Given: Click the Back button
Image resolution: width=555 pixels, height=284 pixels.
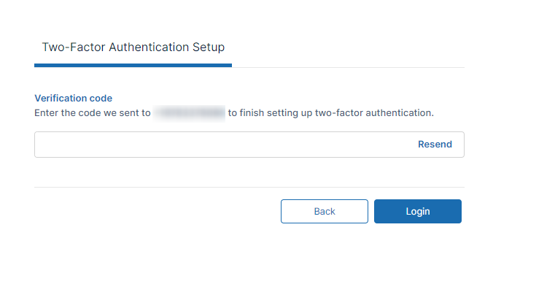Looking at the screenshot, I should point(325,212).
